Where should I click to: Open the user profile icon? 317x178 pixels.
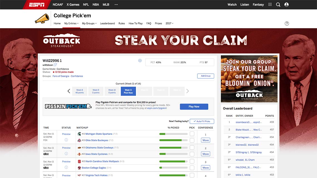[286, 4]
